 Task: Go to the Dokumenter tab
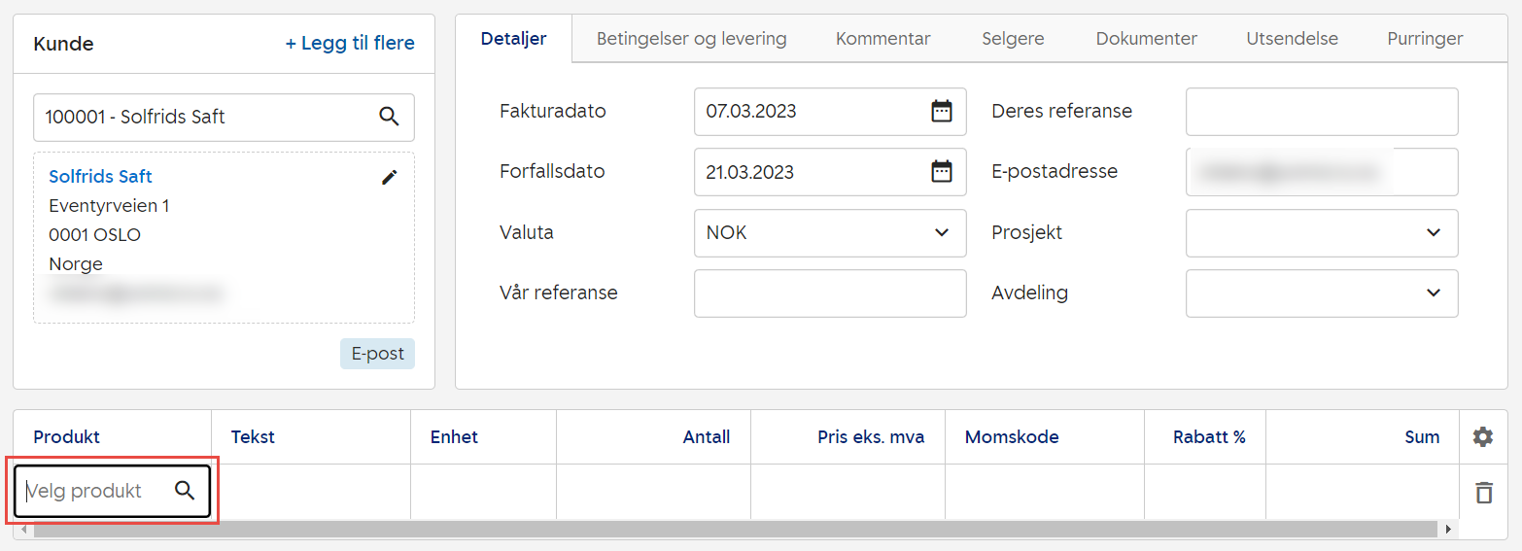[1146, 39]
